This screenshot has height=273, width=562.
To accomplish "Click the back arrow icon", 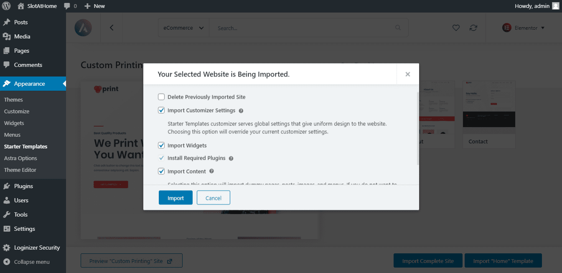I will pos(112,28).
